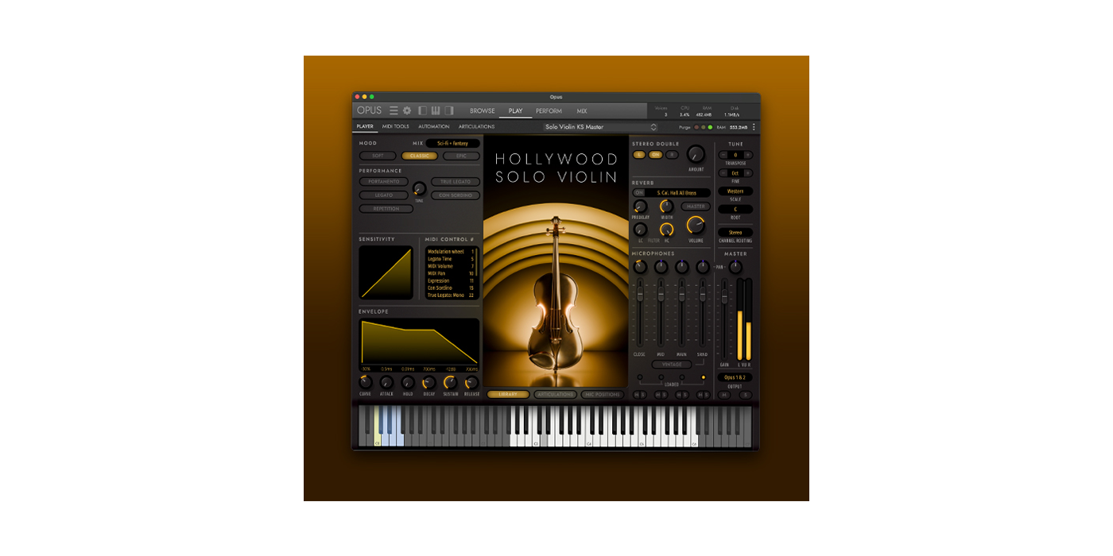Toggle the Reverb ON switch
1113x556 pixels.
tap(639, 193)
